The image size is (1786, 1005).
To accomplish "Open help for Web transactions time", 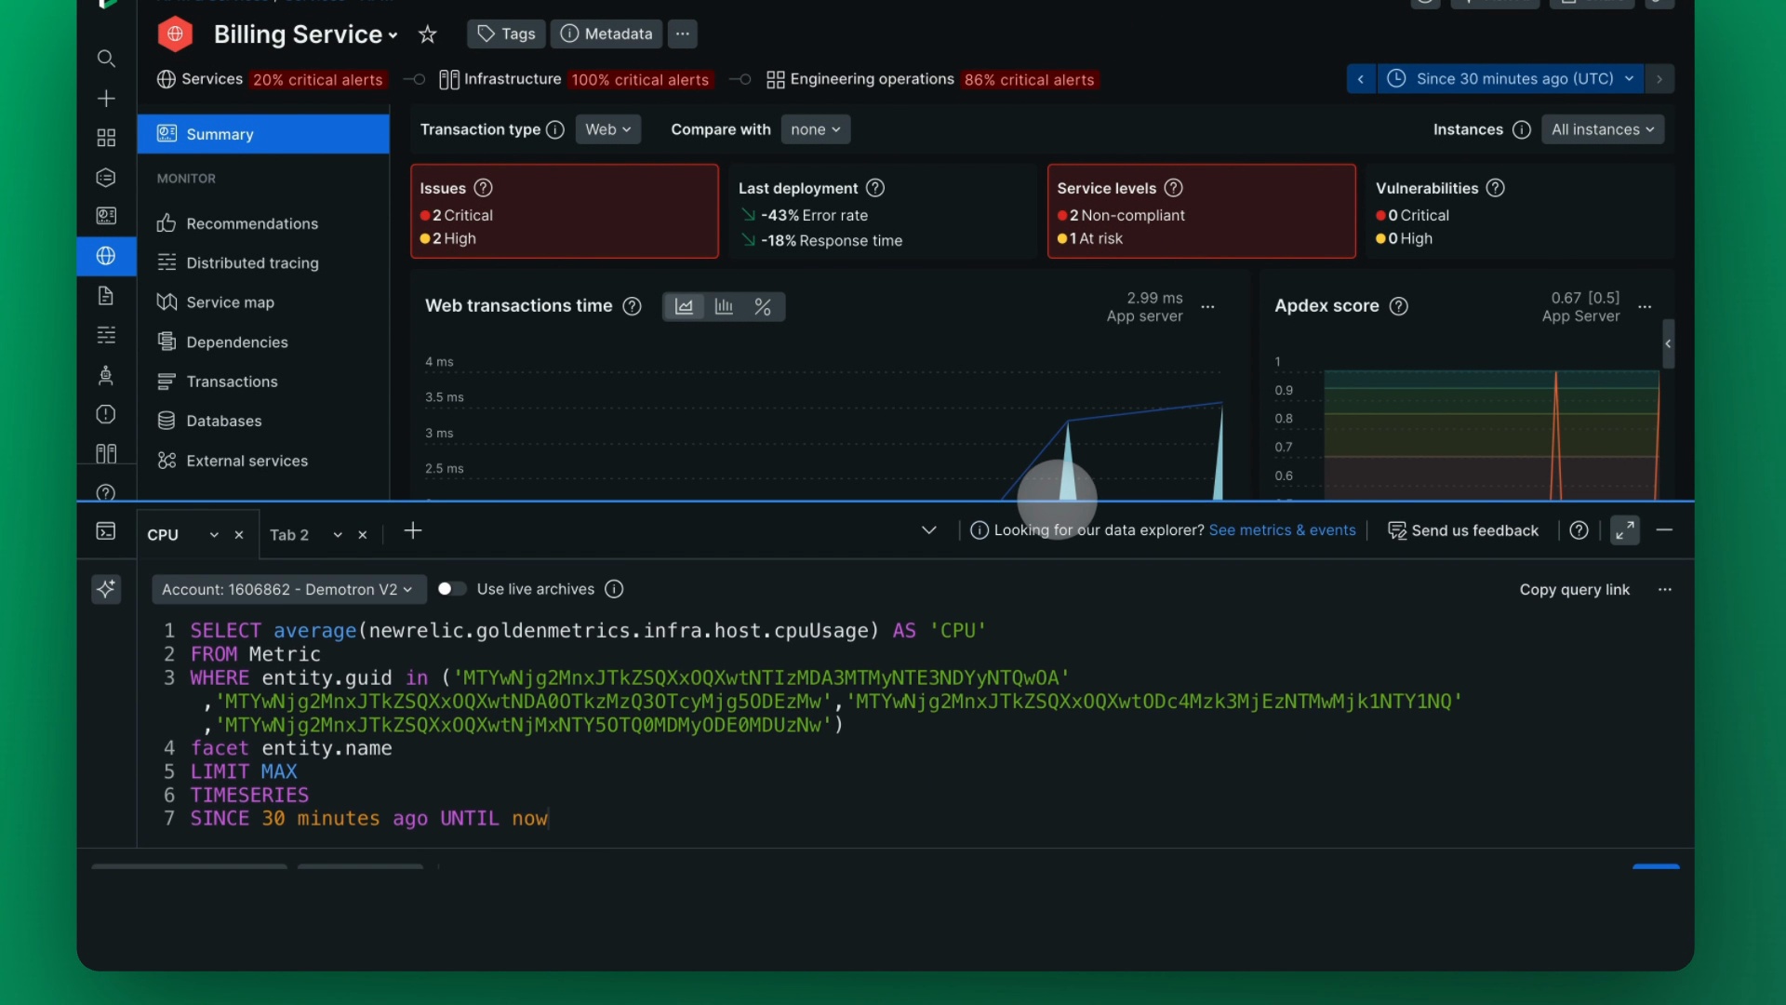I will [632, 306].
